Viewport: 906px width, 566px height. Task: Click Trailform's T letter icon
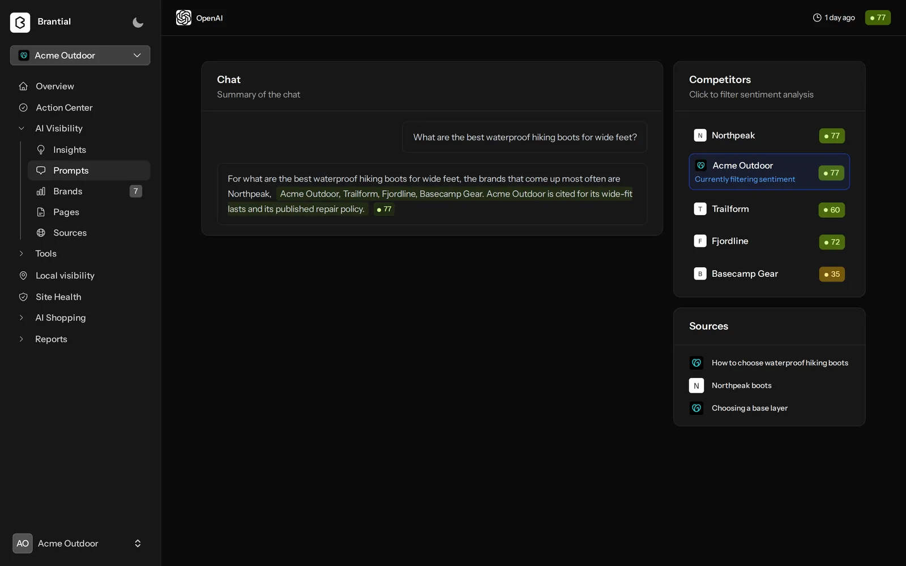click(x=700, y=209)
